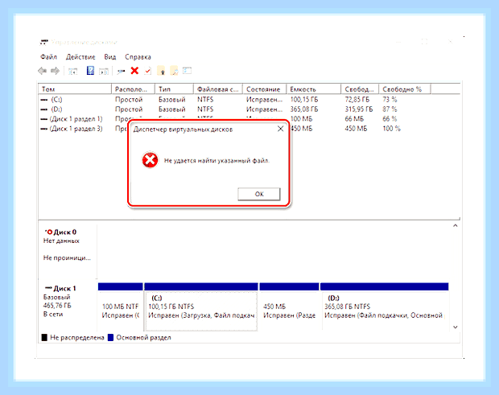Open the blue Help question-mark icon
Viewport: 499px width, 395px height.
point(90,71)
